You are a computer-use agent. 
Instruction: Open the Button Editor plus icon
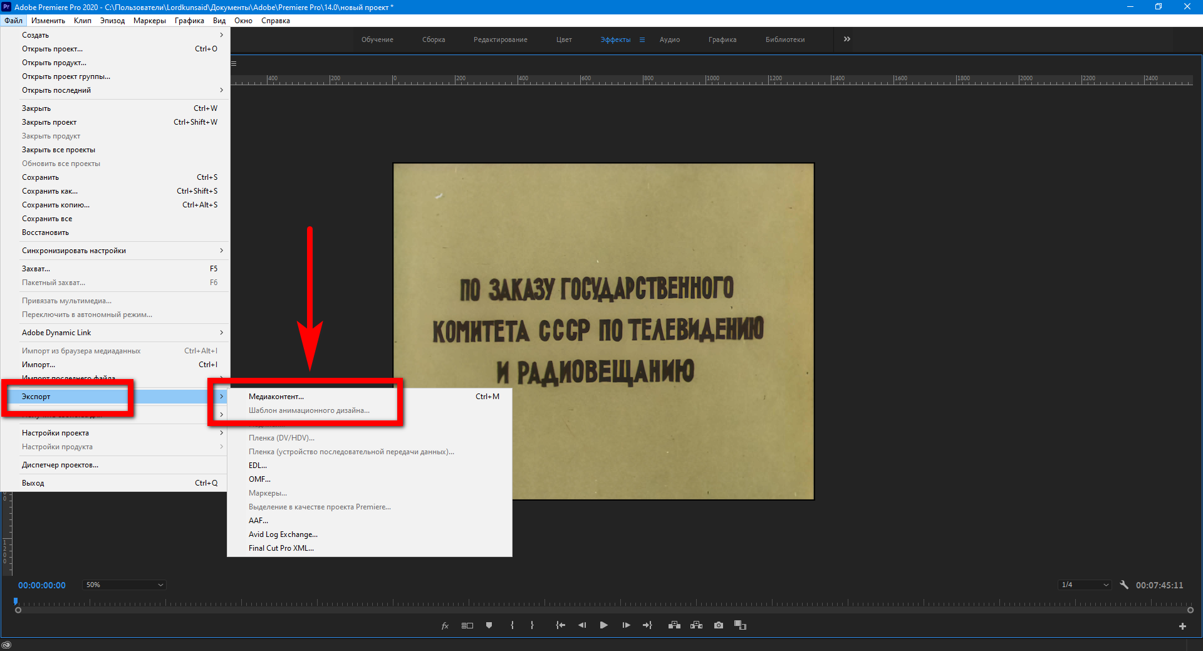(1182, 626)
